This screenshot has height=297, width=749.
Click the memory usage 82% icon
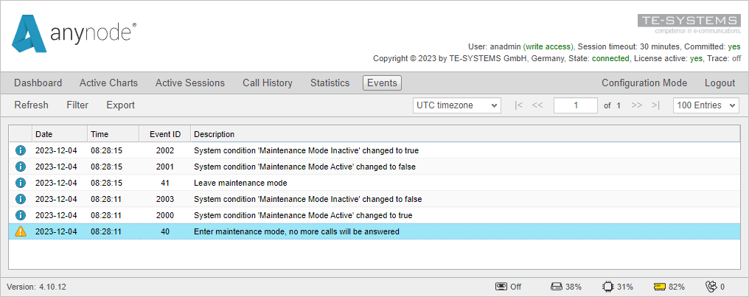(x=660, y=287)
